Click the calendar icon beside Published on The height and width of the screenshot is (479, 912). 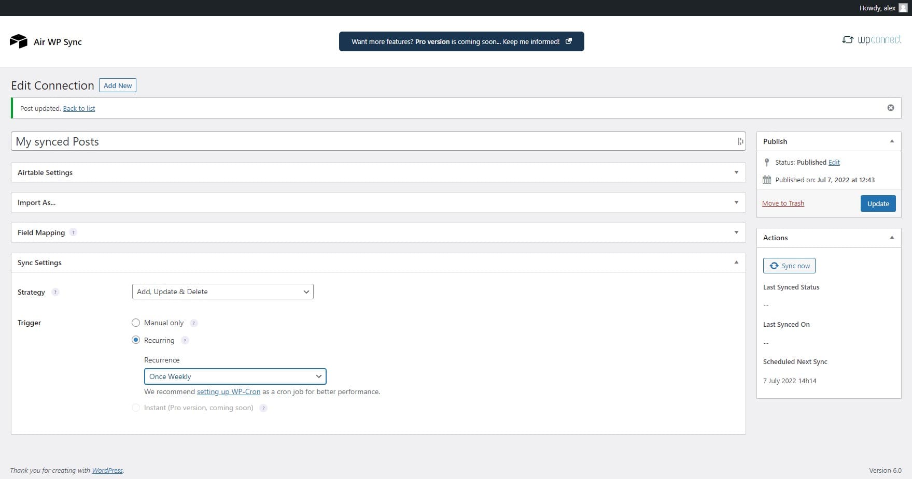tap(767, 180)
